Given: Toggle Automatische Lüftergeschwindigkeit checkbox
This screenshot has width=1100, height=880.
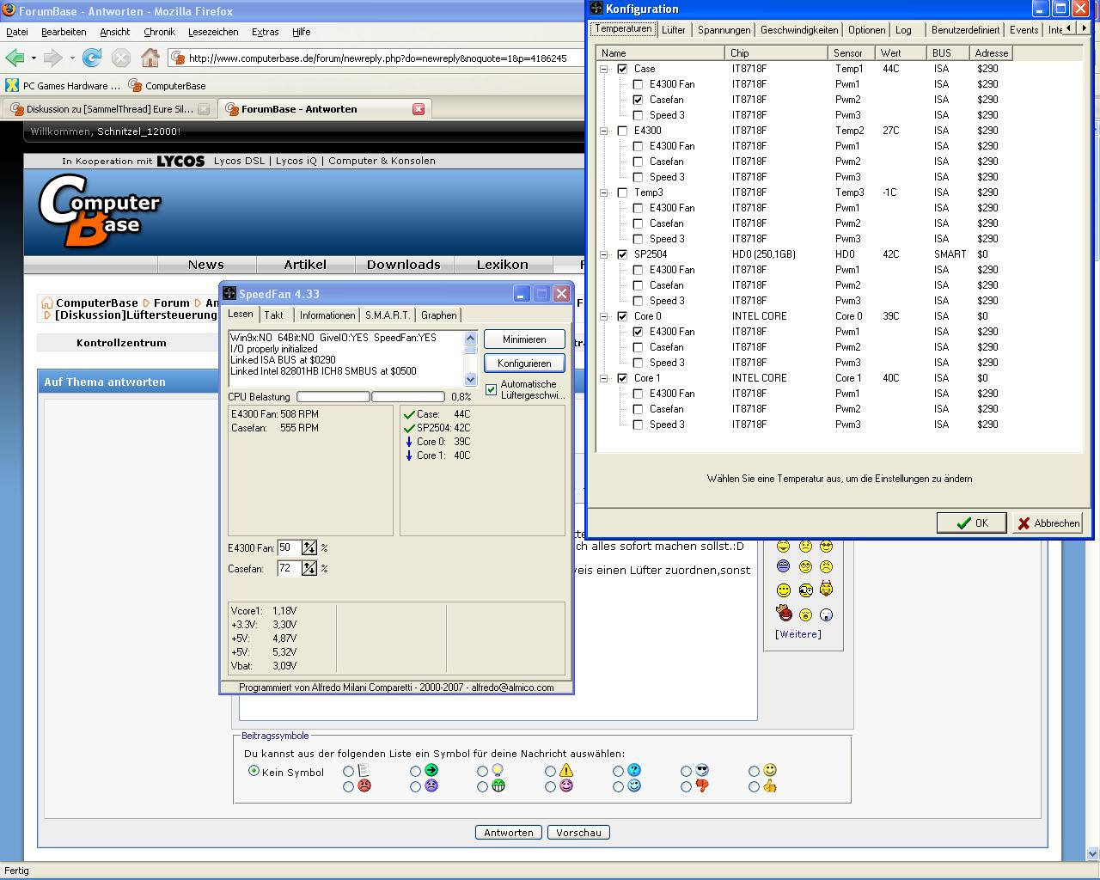Looking at the screenshot, I should (492, 390).
